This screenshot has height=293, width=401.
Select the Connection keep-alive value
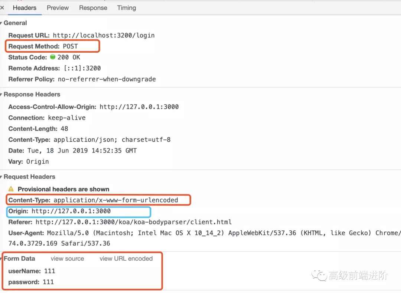pos(67,118)
